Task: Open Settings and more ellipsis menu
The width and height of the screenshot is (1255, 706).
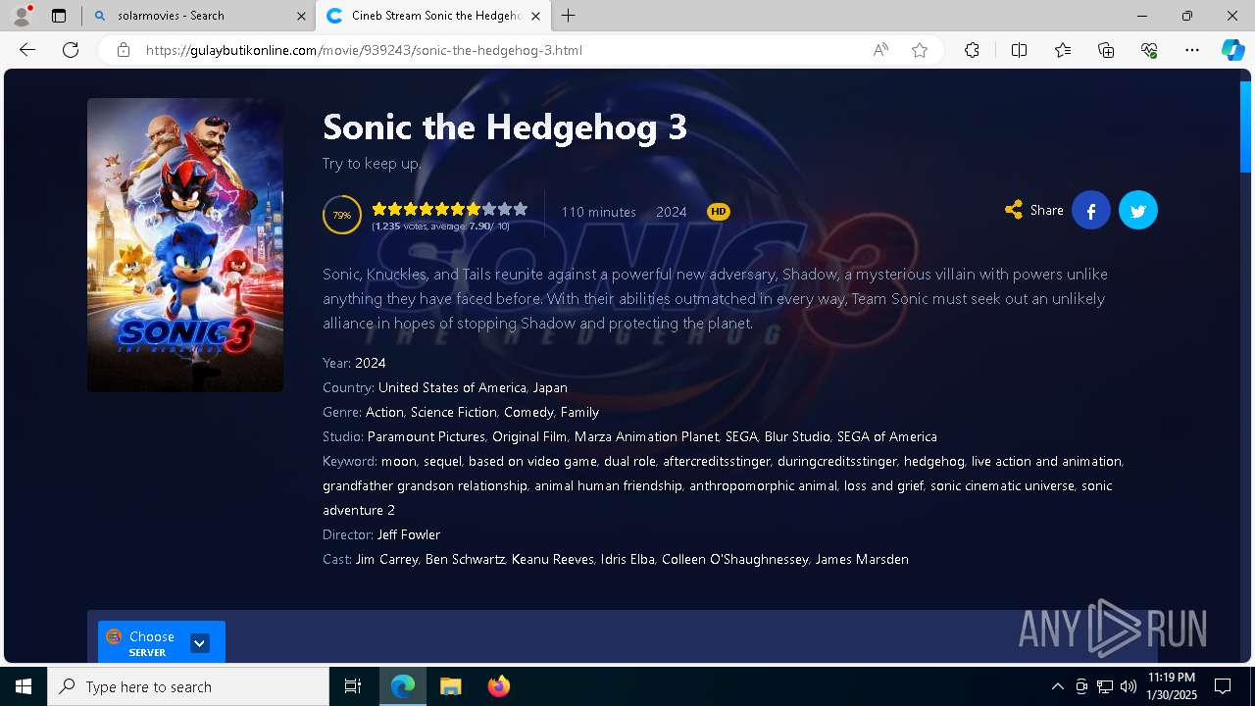Action: click(x=1192, y=50)
